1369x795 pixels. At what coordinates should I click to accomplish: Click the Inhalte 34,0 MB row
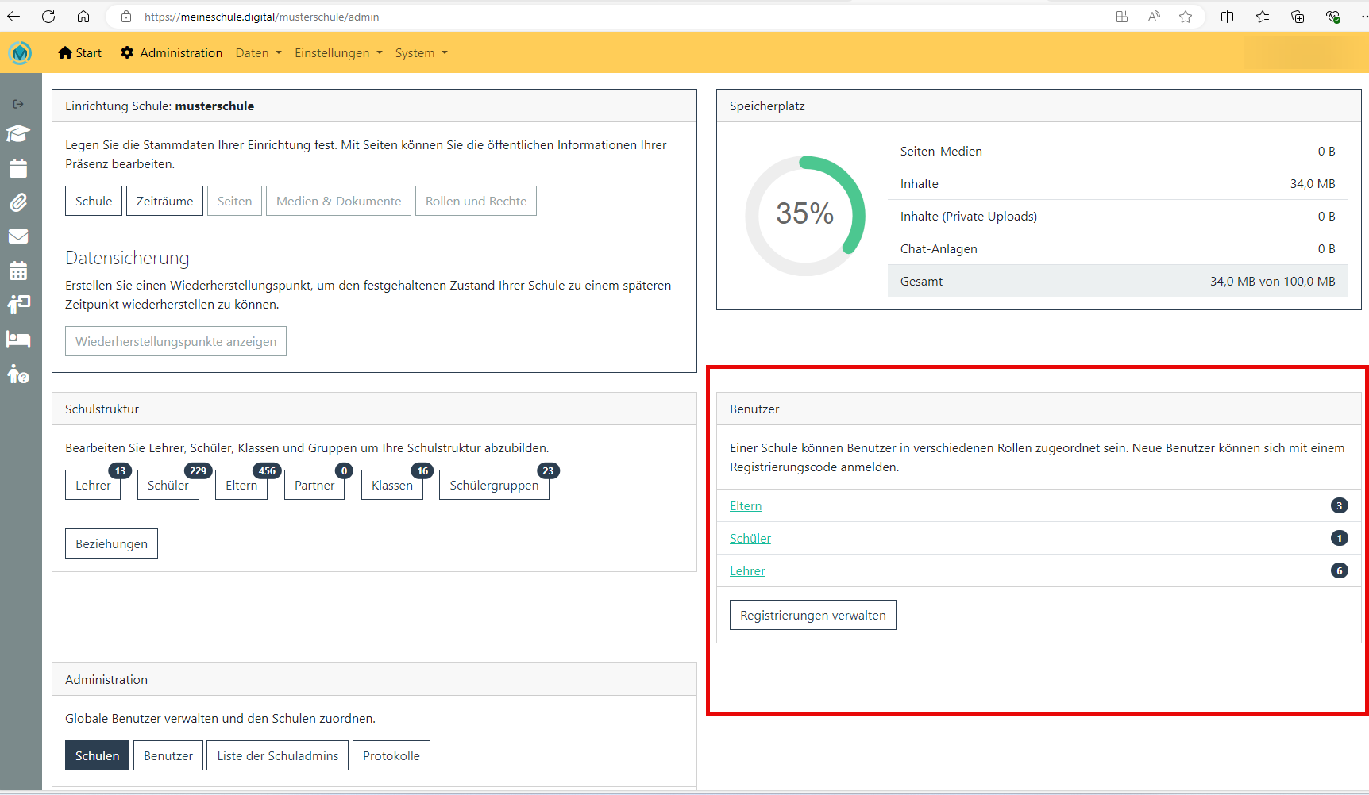1117,183
